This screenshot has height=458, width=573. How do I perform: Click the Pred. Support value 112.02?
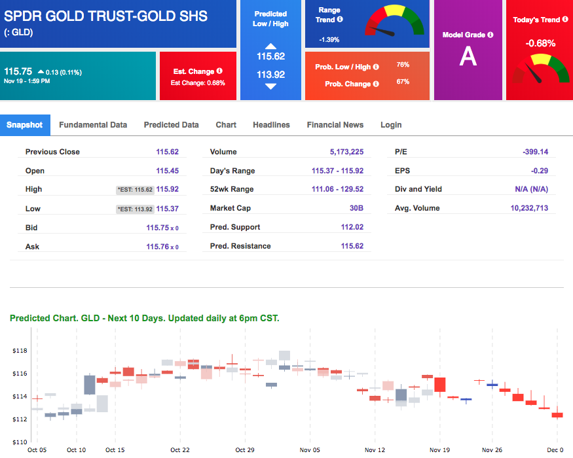click(352, 227)
